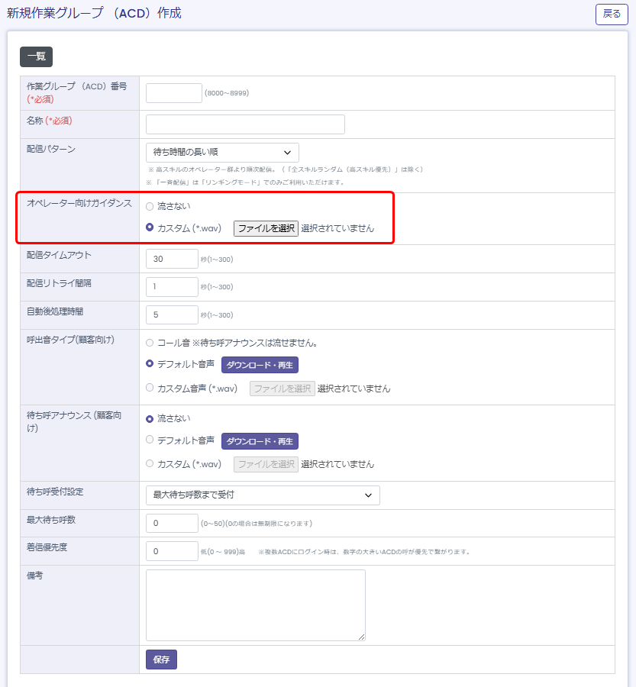Open the 一覧 list view
The height and width of the screenshot is (687, 636).
tap(36, 56)
